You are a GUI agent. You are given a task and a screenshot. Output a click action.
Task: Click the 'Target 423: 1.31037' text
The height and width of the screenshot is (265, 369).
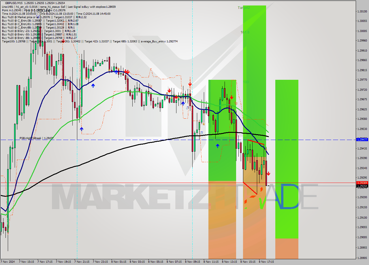point(97,41)
